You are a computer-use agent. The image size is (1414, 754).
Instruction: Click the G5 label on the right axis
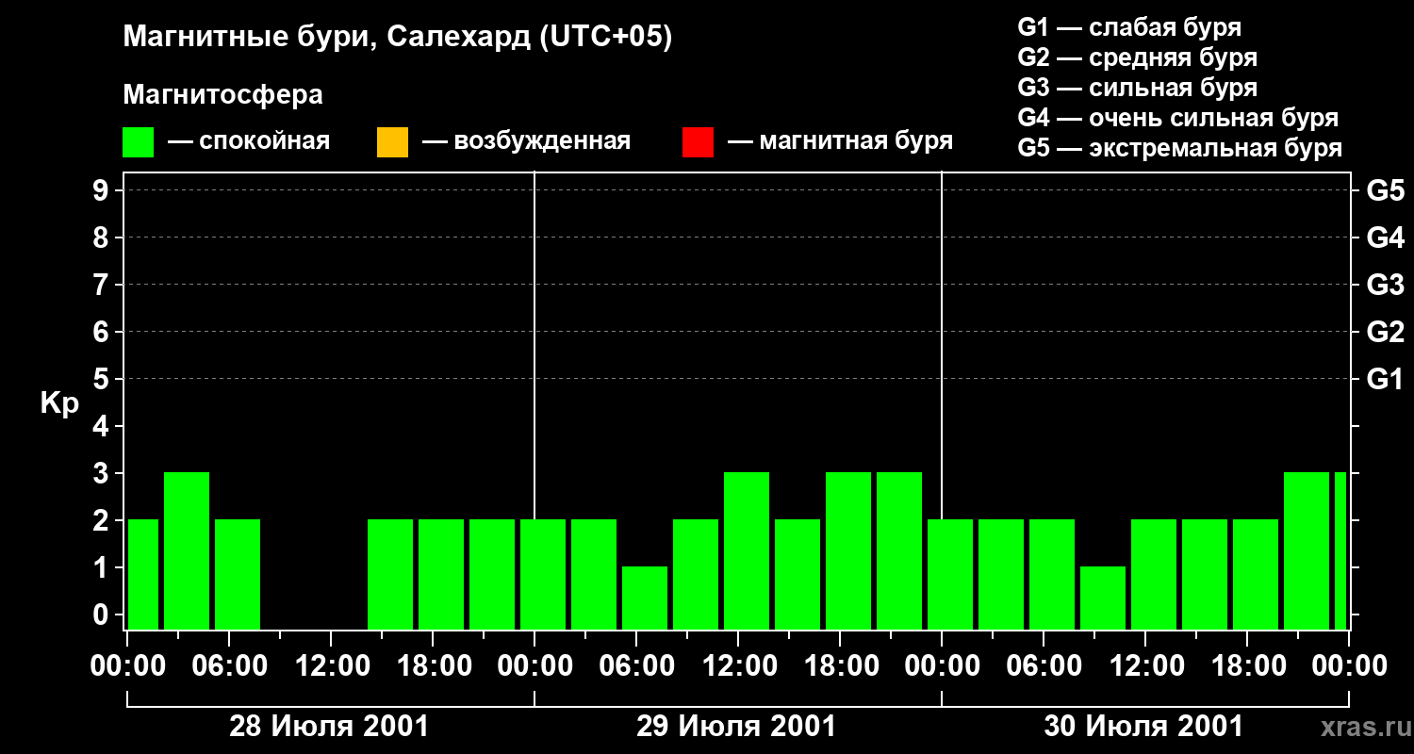pyautogui.click(x=1386, y=190)
